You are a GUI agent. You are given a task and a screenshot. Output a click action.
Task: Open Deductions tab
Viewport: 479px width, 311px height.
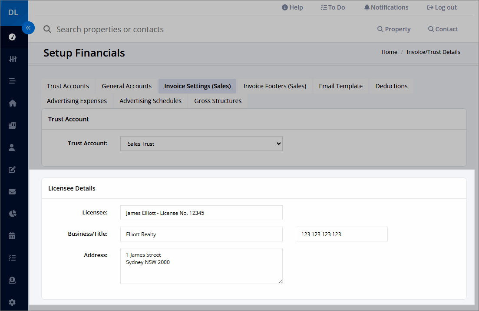coord(391,86)
